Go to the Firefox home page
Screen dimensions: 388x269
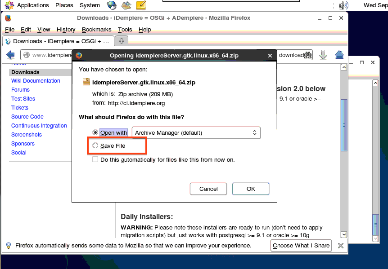click(x=339, y=55)
